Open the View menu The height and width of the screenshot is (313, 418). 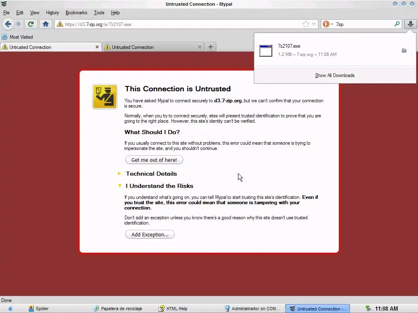pyautogui.click(x=34, y=13)
